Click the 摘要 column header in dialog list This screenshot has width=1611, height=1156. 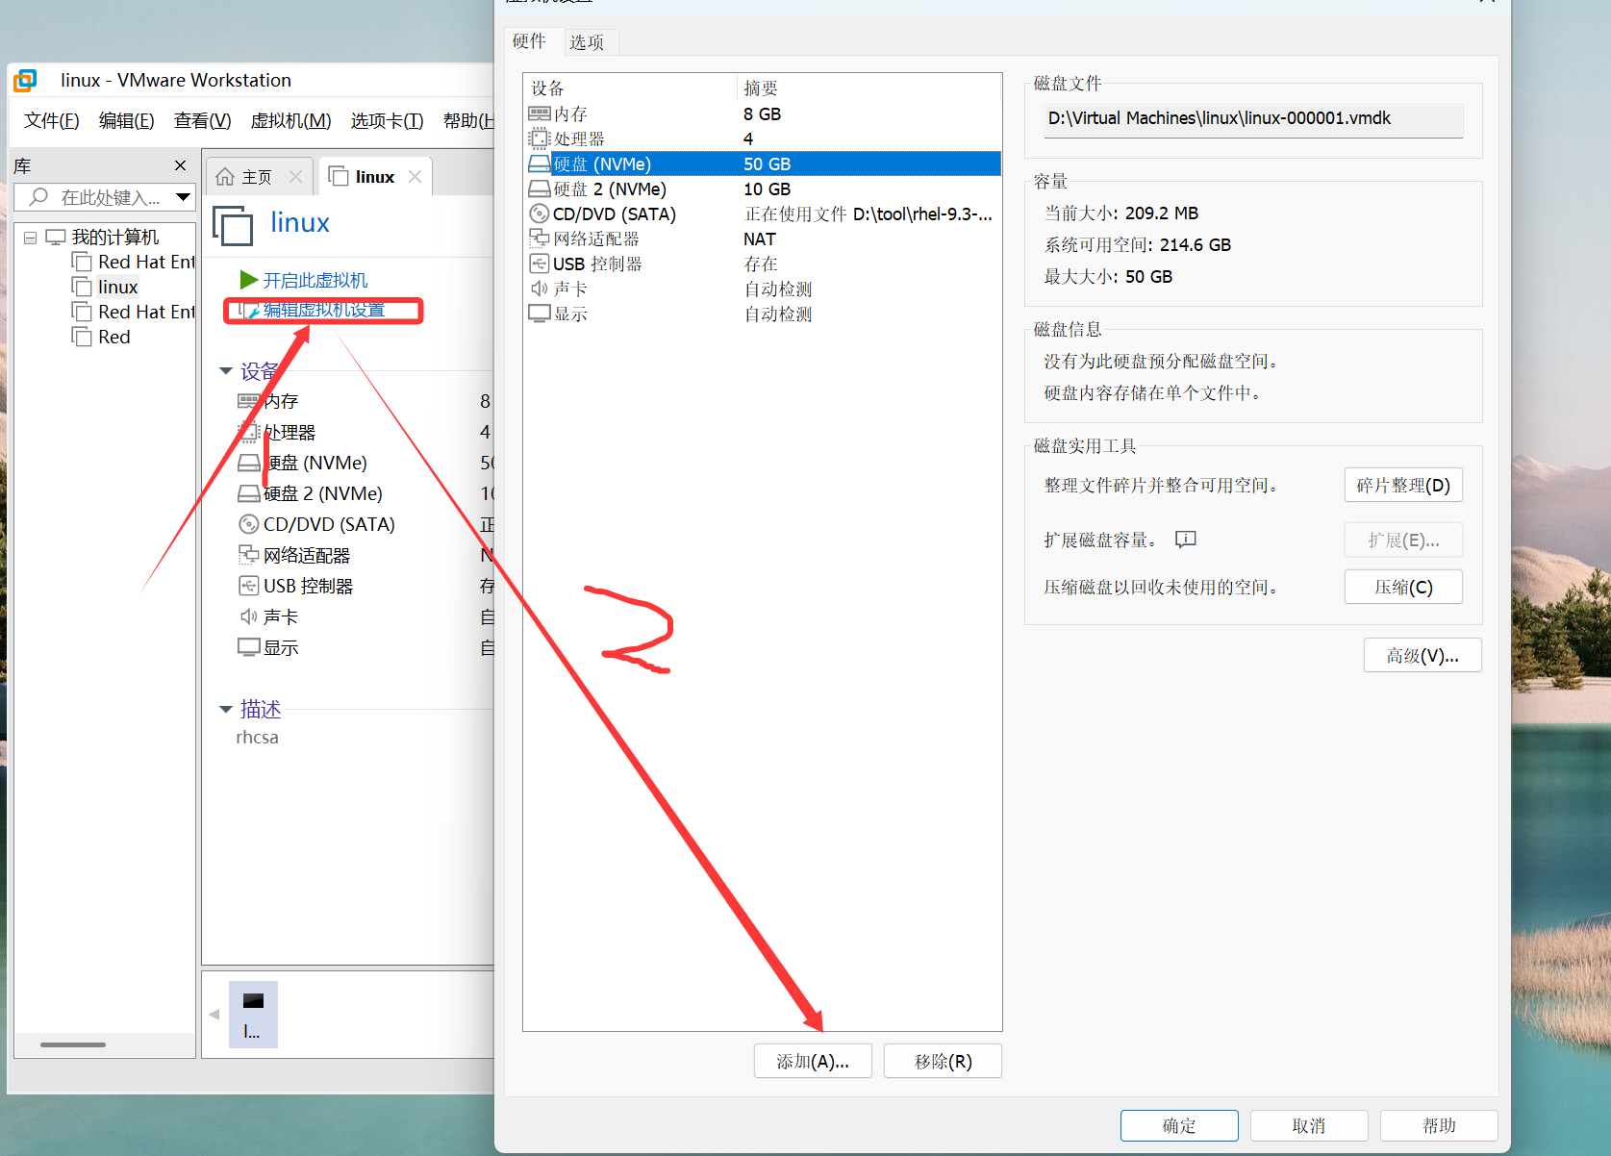tap(869, 88)
